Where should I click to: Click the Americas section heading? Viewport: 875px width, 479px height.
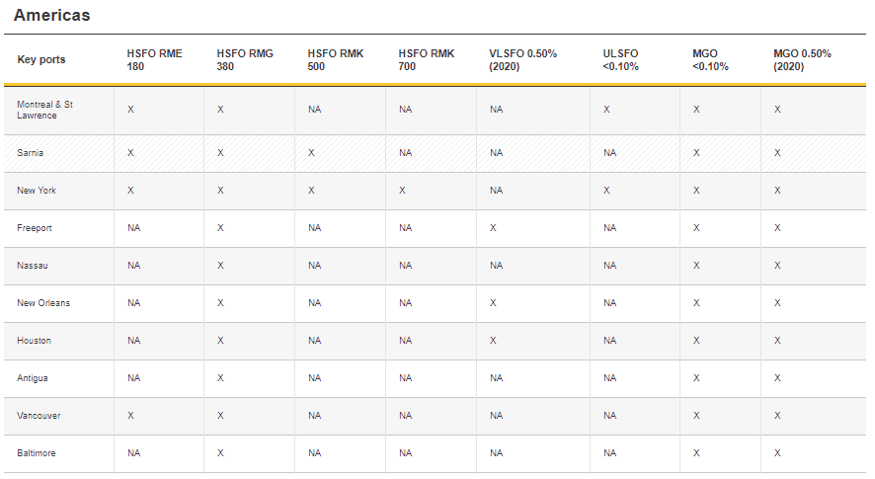52,15
